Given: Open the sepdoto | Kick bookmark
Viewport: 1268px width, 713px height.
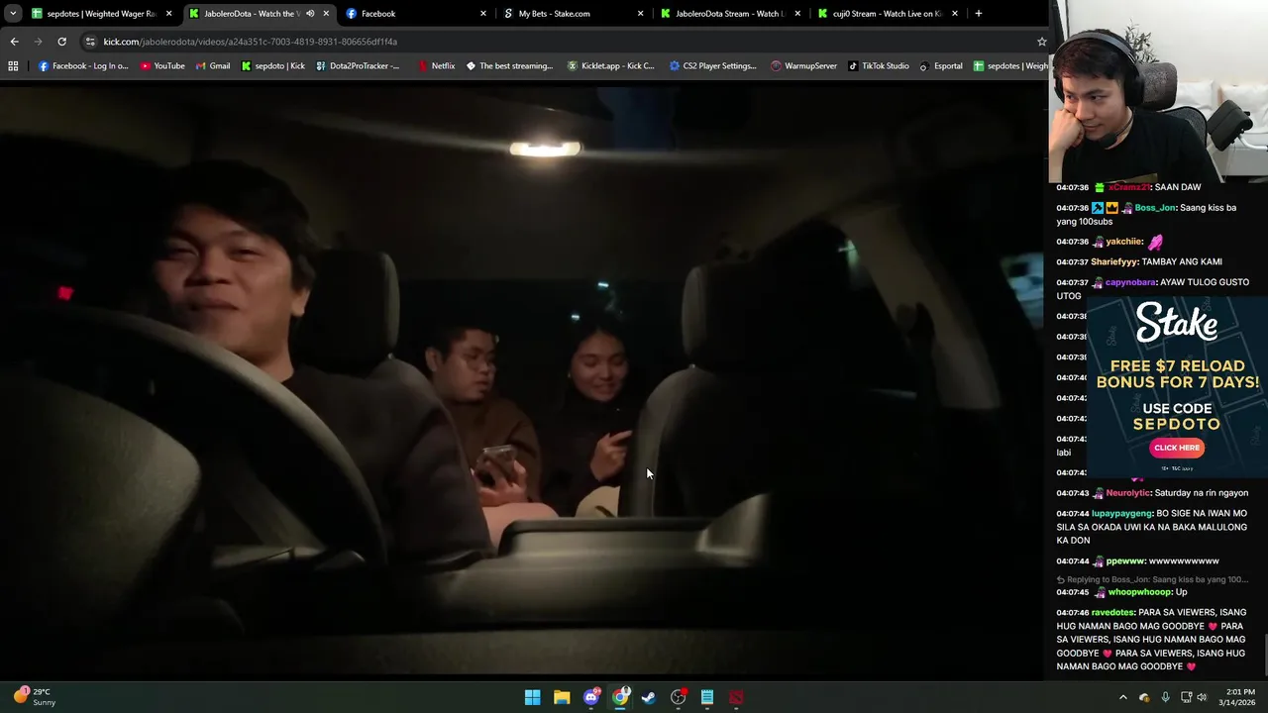Looking at the screenshot, I should [273, 66].
